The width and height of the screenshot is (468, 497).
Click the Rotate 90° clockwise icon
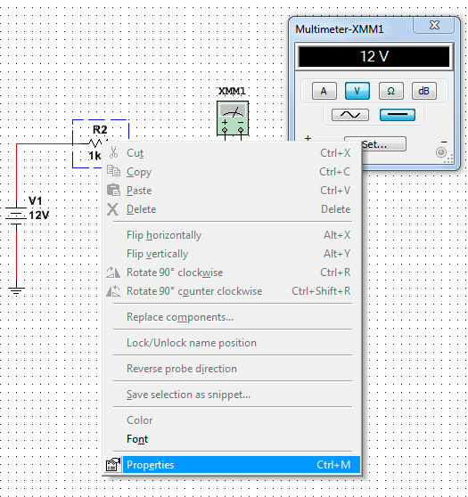coord(113,273)
